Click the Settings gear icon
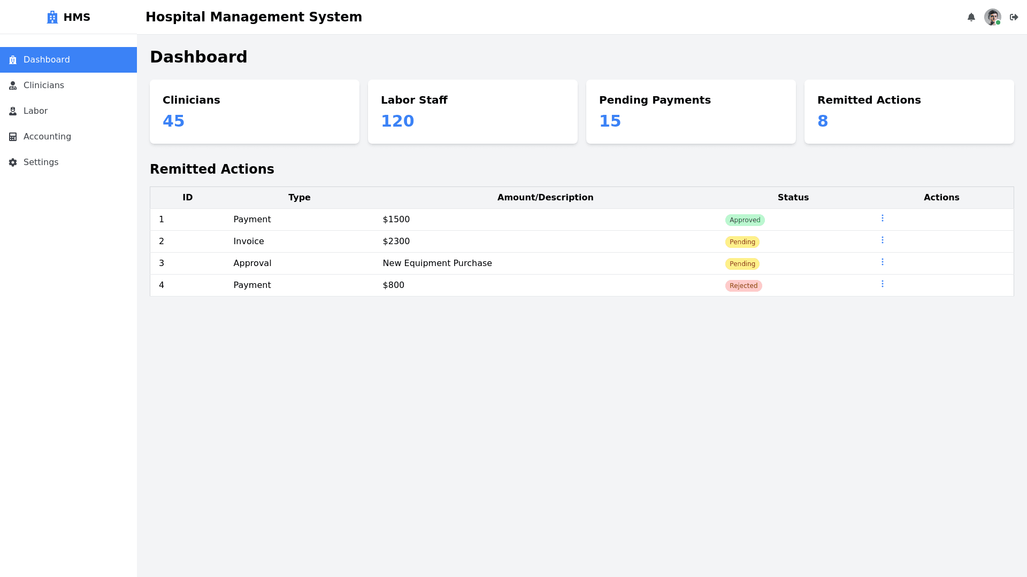 [13, 162]
